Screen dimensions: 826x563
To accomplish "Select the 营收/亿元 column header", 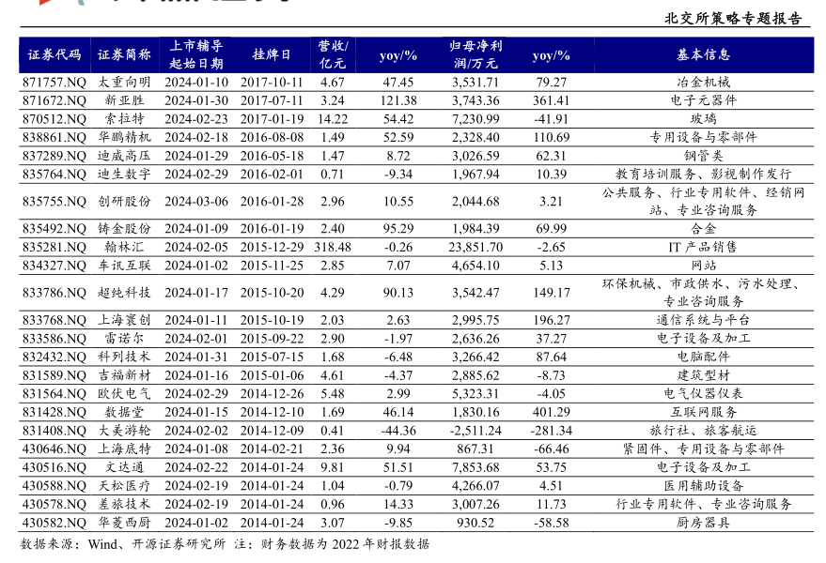I will [333, 55].
